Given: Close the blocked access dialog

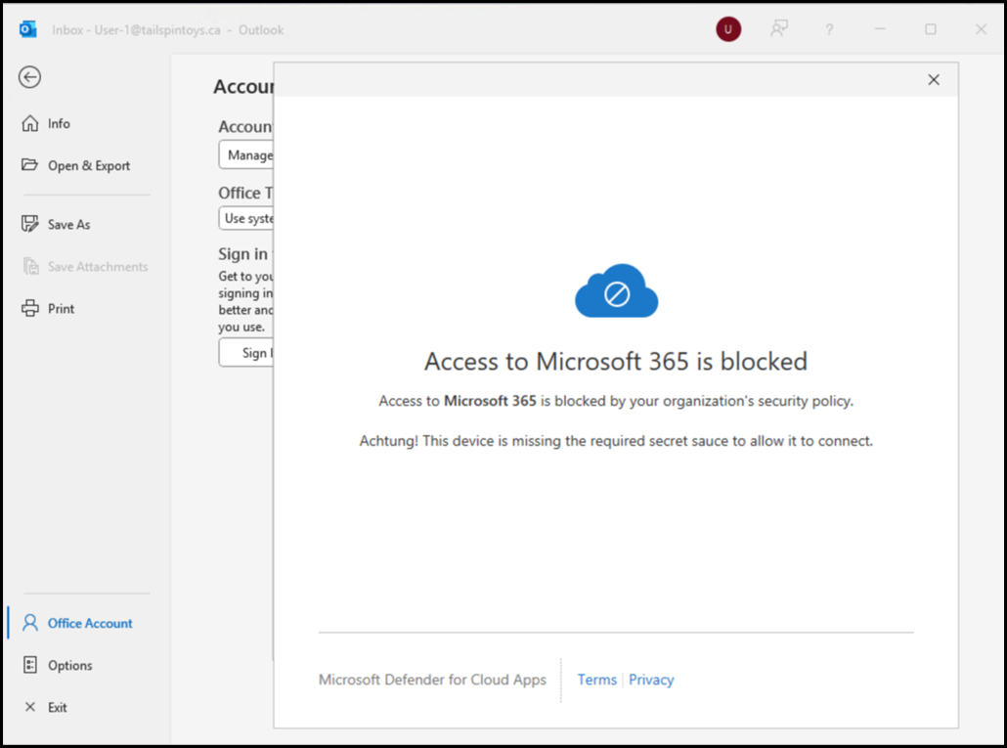Looking at the screenshot, I should 934,79.
